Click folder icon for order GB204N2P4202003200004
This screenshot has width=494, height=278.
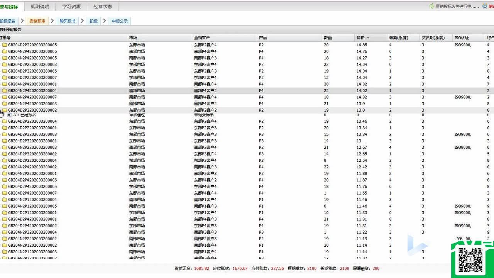(5, 91)
